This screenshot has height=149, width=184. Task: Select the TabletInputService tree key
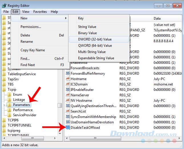coord(21,74)
